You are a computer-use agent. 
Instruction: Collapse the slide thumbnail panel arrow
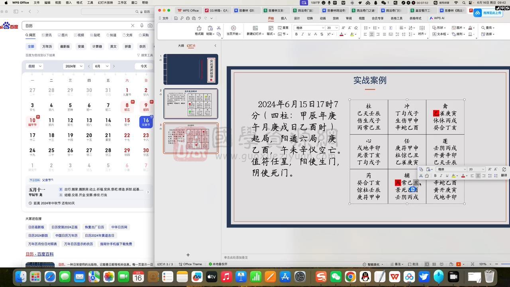click(x=215, y=46)
